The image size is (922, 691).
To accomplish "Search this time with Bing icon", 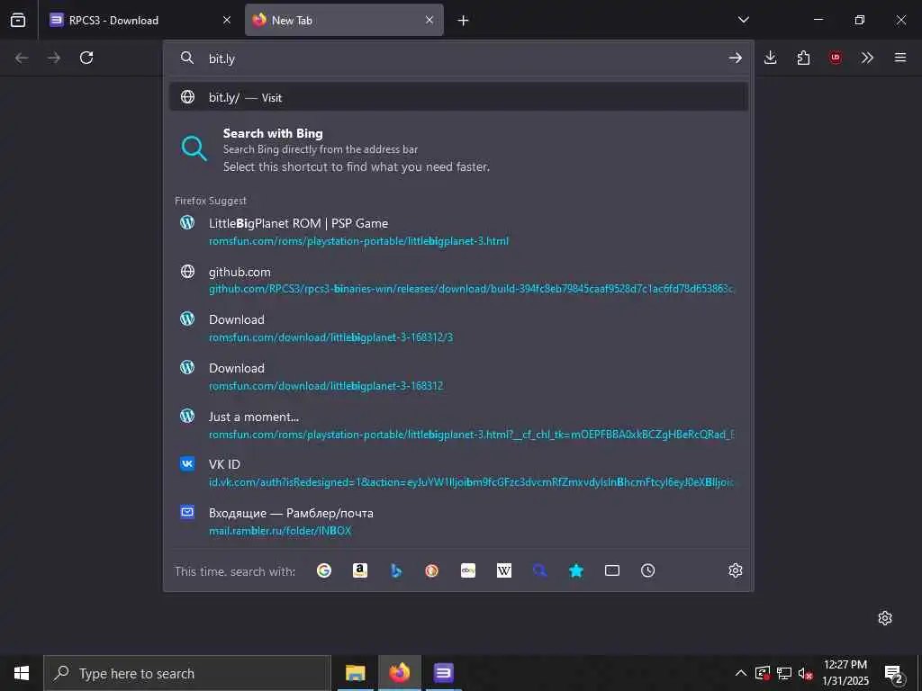I will coord(396,570).
